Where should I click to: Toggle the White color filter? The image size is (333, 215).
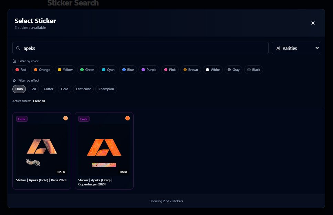click(212, 69)
